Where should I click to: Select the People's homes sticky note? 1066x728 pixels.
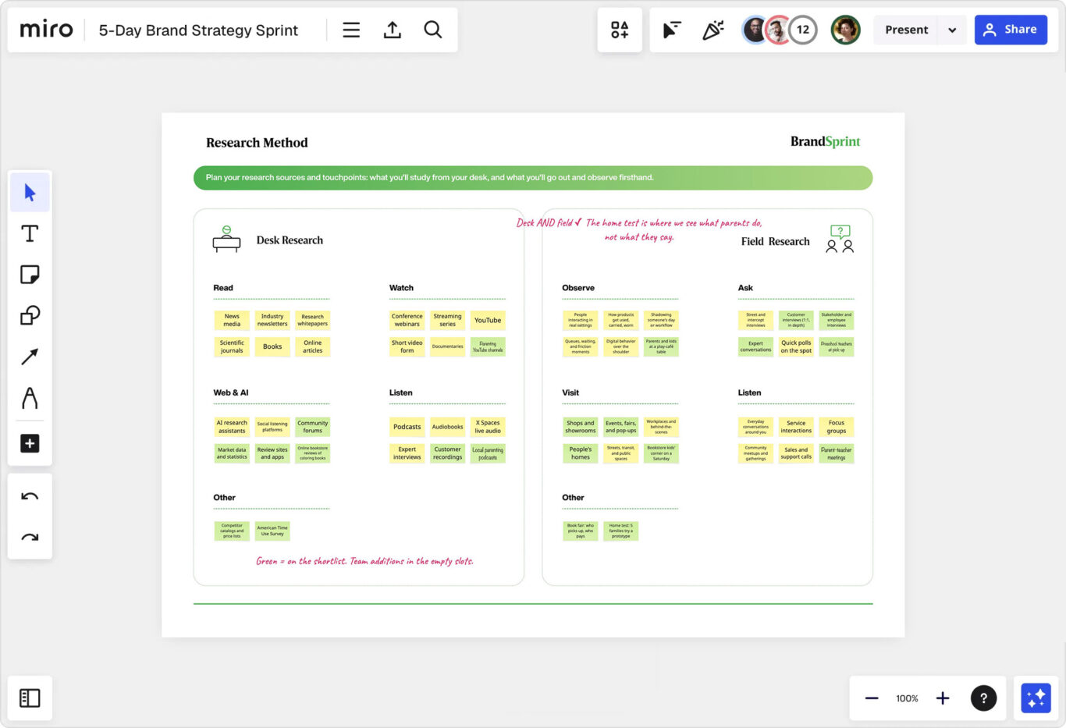pos(581,453)
